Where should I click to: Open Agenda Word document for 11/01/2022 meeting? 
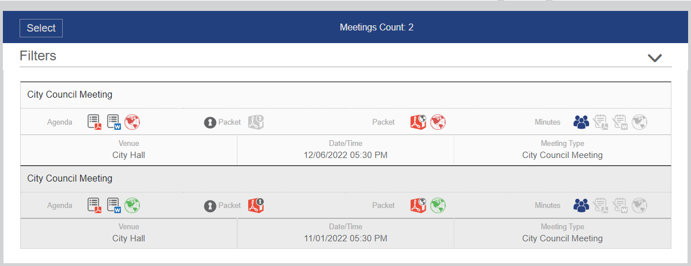tap(114, 205)
